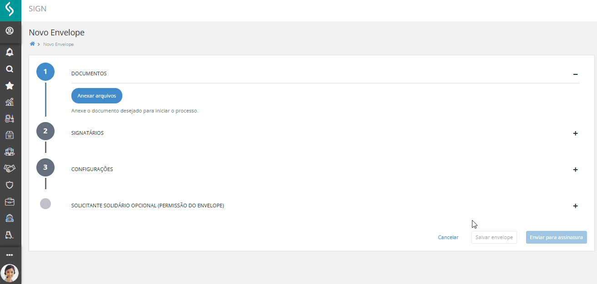
Task: Expand the Solicitante Solidário Opcional section
Action: [x=575, y=206]
